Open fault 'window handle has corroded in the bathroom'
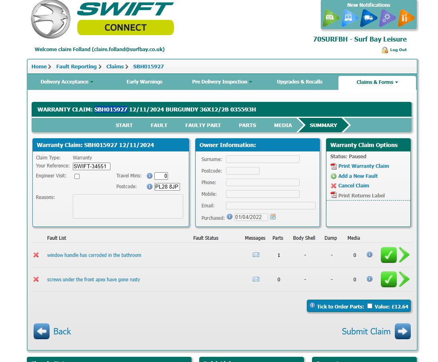This screenshot has height=362, width=438. pyautogui.click(x=94, y=255)
